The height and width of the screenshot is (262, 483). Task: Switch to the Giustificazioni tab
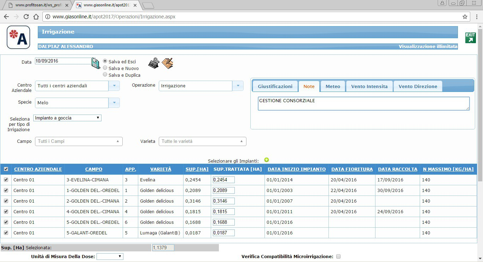click(275, 86)
